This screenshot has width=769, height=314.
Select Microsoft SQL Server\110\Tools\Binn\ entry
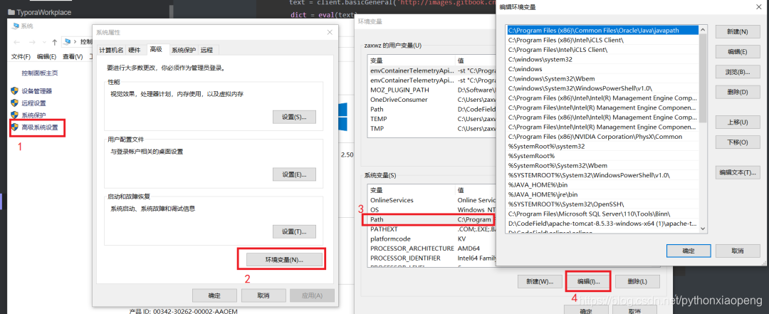tap(602, 214)
